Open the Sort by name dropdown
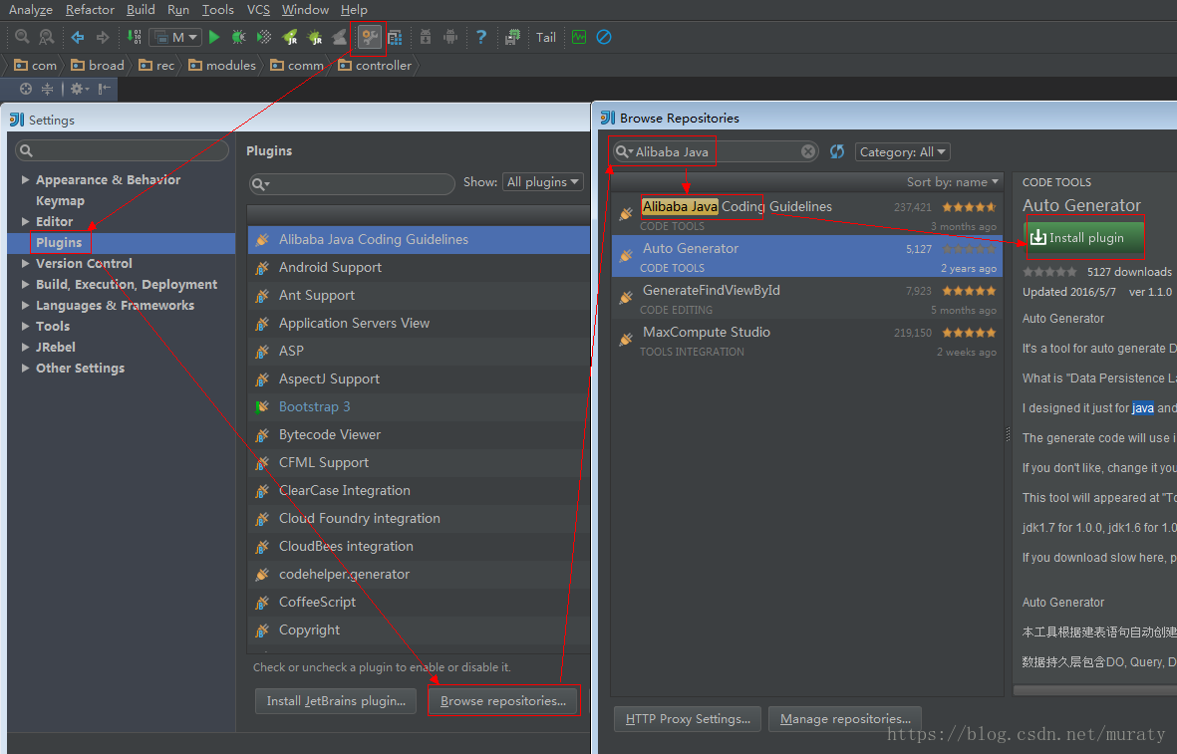This screenshot has height=754, width=1177. click(x=953, y=181)
